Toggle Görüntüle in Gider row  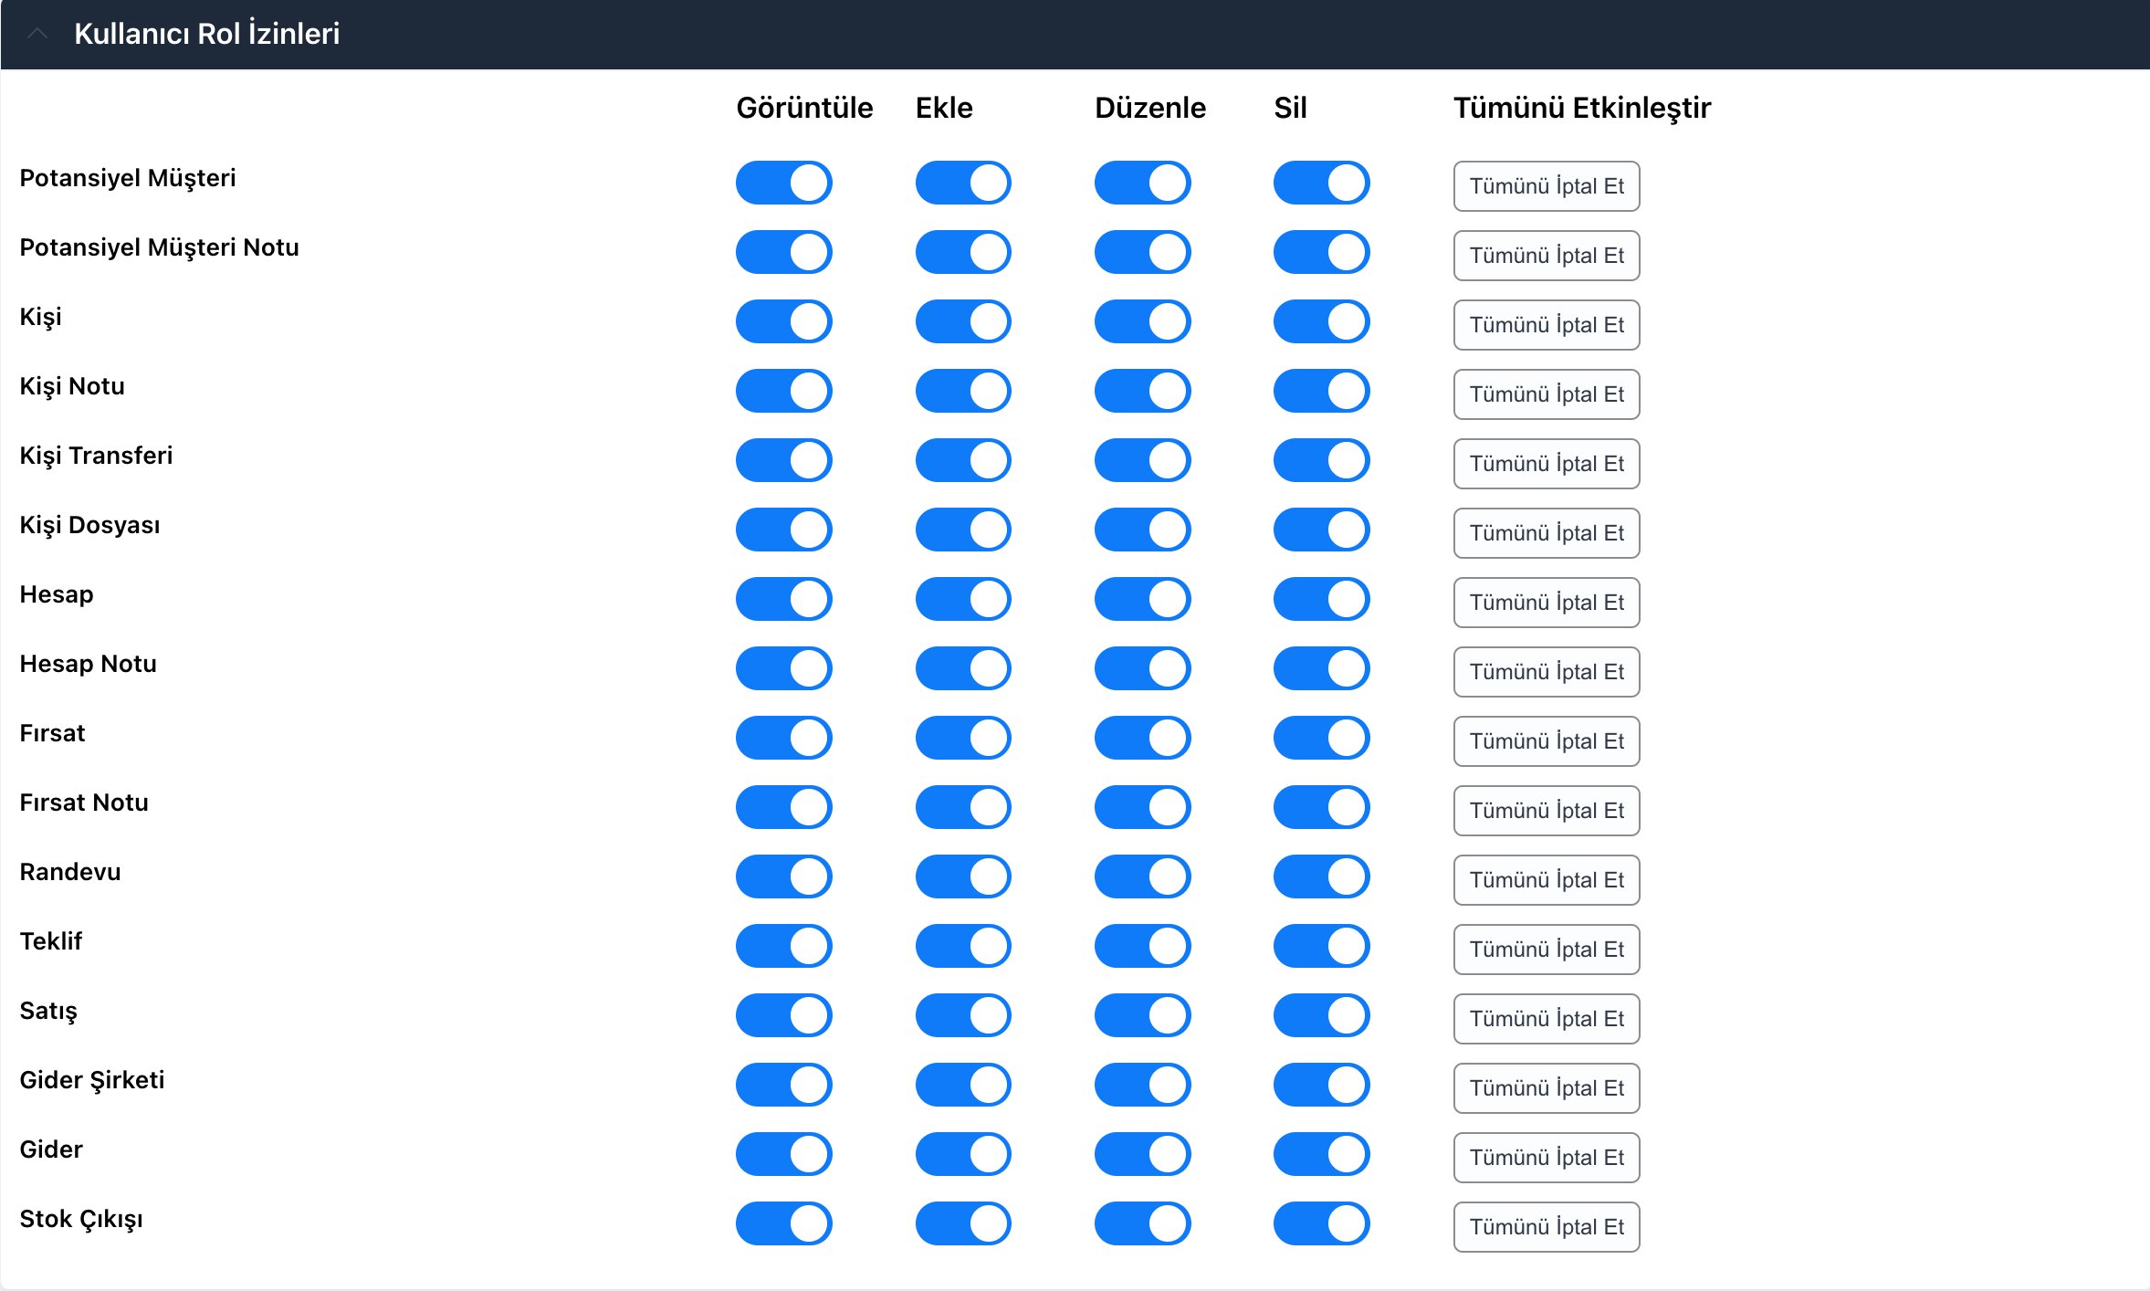pos(784,1154)
